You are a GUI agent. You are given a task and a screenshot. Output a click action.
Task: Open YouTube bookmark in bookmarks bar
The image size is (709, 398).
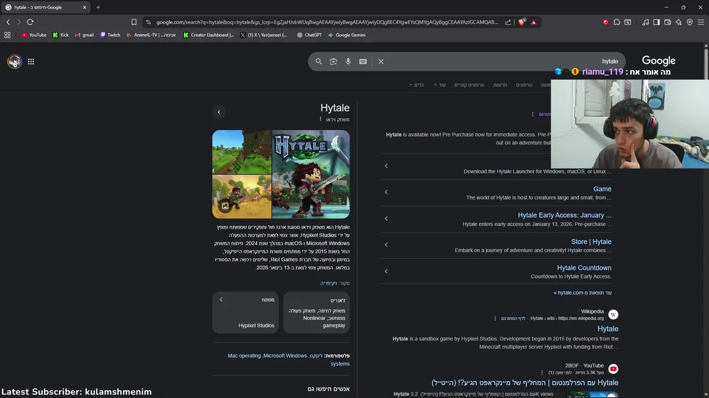34,35
